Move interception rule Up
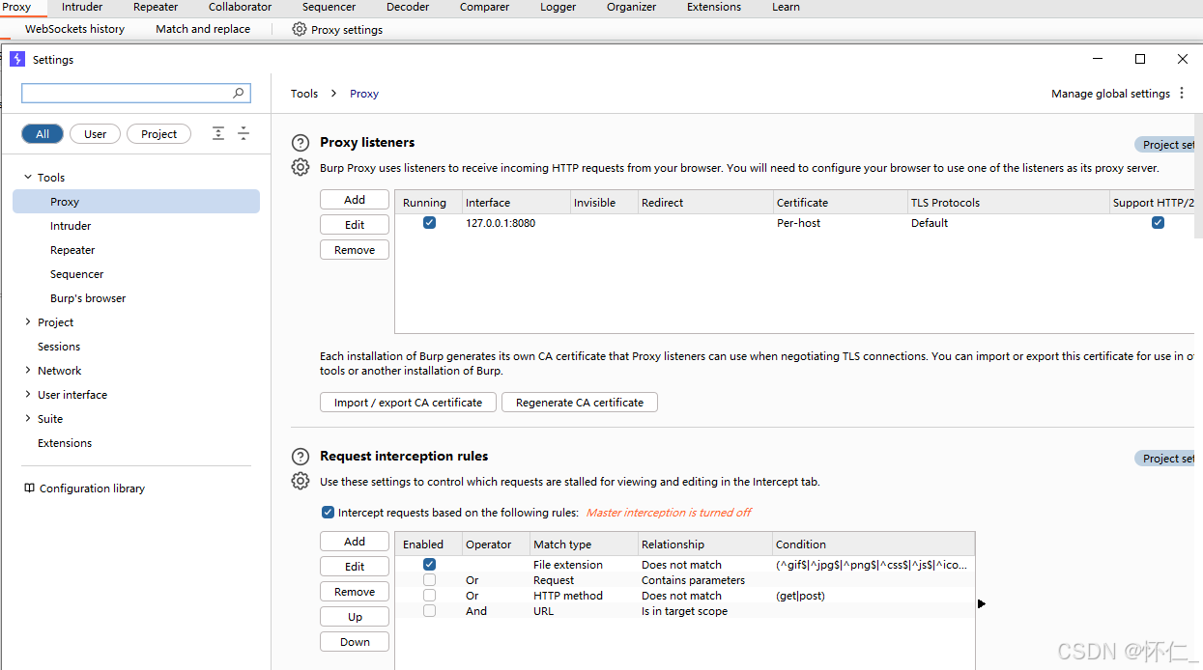 355,617
